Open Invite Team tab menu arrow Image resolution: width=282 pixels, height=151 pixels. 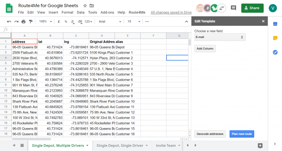point(179,146)
